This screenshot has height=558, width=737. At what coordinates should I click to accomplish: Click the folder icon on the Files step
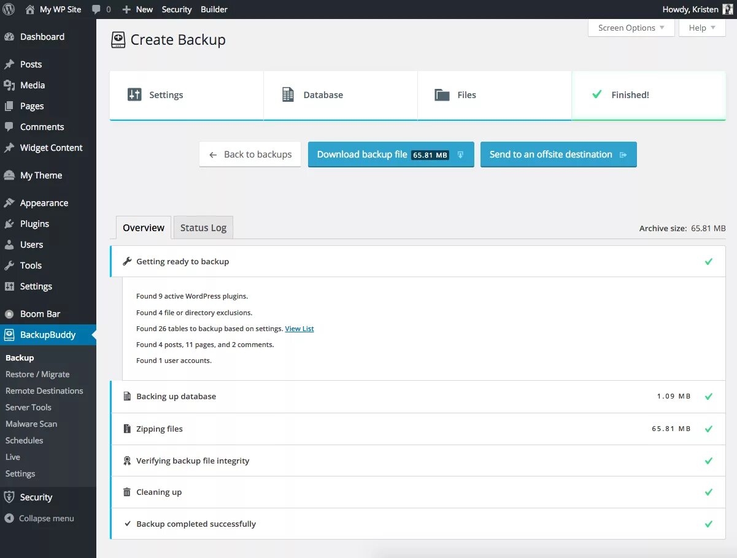tap(441, 94)
